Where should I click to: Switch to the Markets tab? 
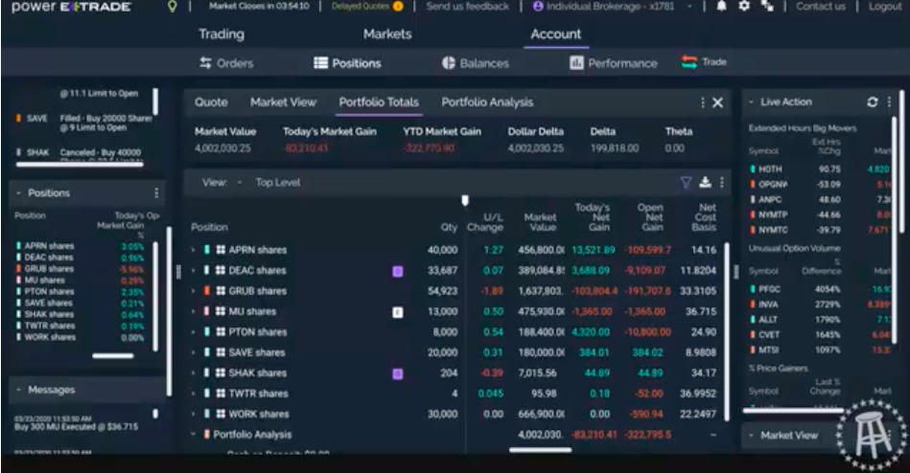click(387, 34)
